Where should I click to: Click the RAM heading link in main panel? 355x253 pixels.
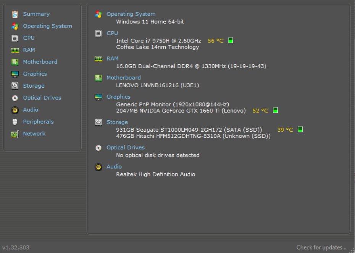112,59
